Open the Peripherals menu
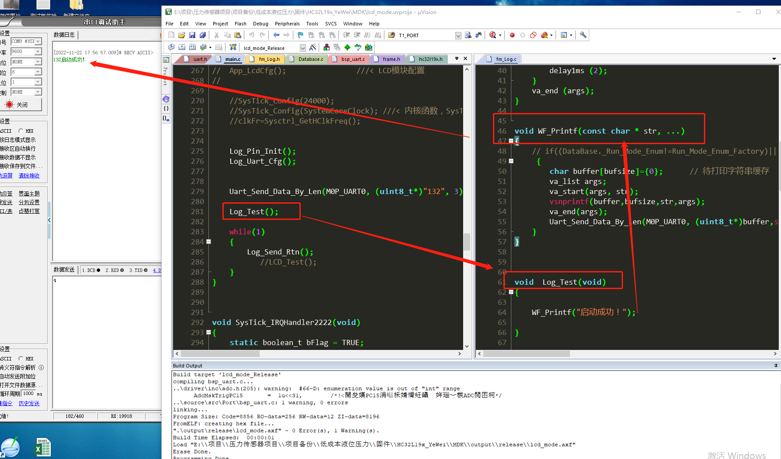 click(287, 24)
